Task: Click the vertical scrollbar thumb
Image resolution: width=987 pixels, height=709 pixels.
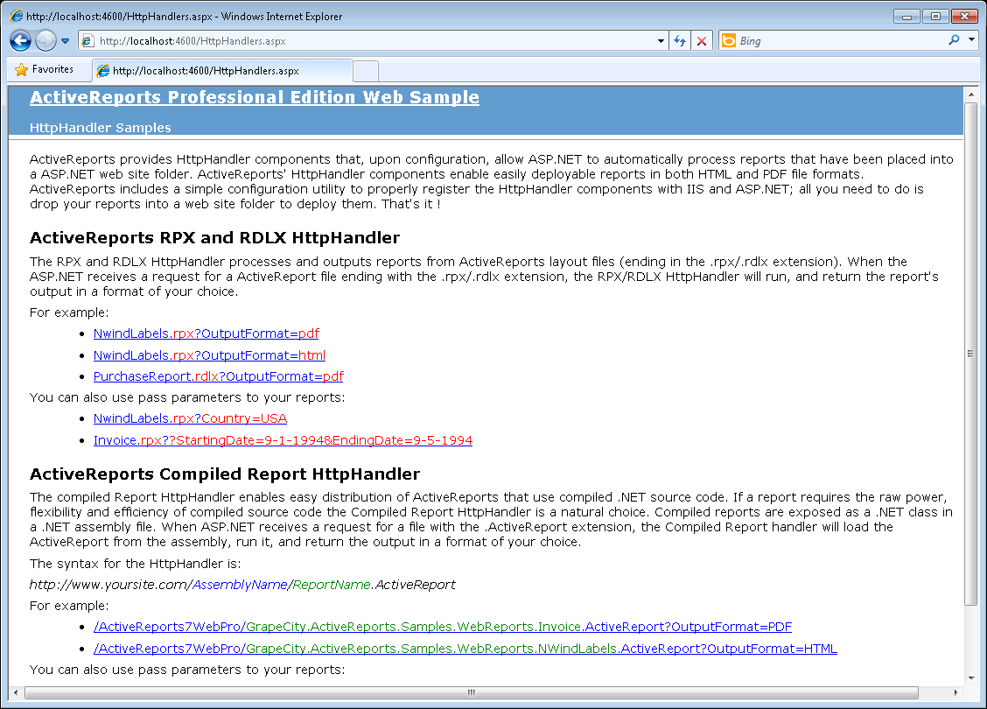Action: coord(971,354)
